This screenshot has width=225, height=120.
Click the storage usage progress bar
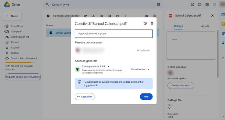pyautogui.click(x=20, y=63)
